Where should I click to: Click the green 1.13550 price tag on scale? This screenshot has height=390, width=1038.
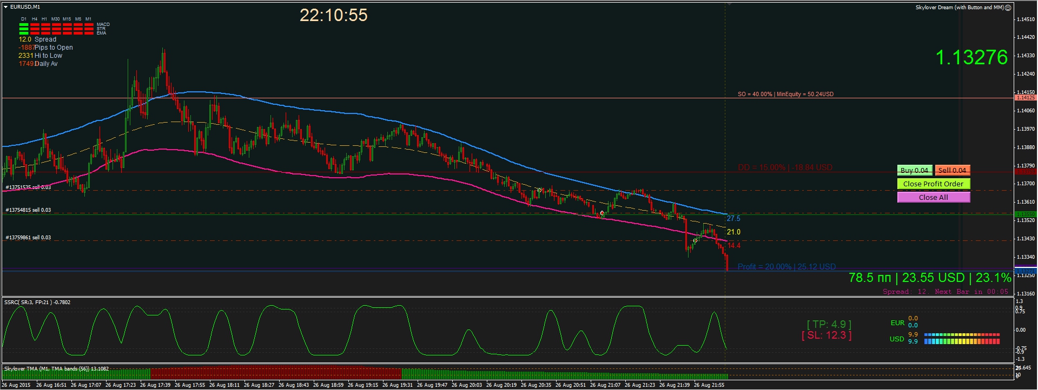pyautogui.click(x=1026, y=214)
